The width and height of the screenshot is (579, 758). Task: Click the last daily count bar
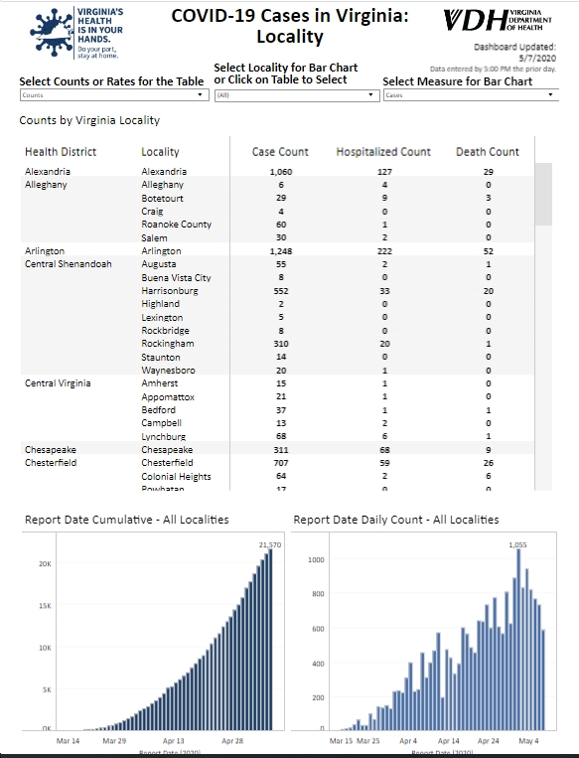coord(543,680)
